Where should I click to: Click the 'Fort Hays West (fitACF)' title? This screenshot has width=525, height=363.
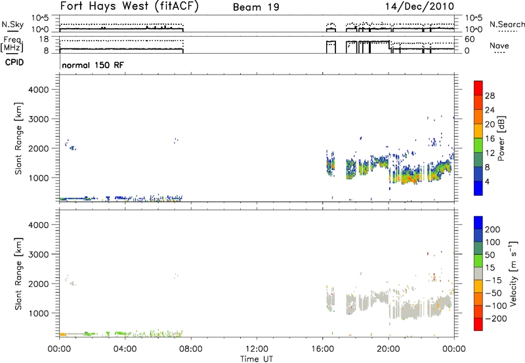pyautogui.click(x=129, y=7)
